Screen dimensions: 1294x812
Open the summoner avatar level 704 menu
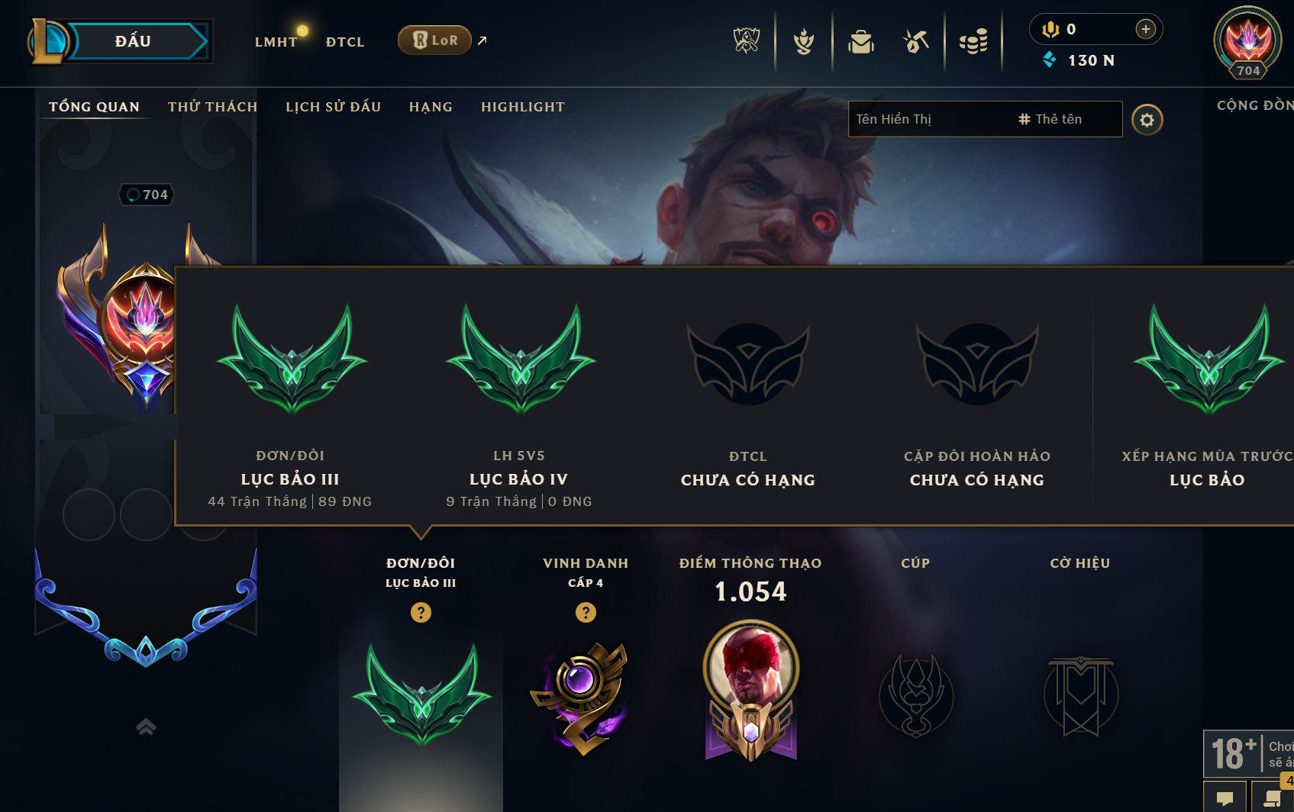pyautogui.click(x=1248, y=43)
